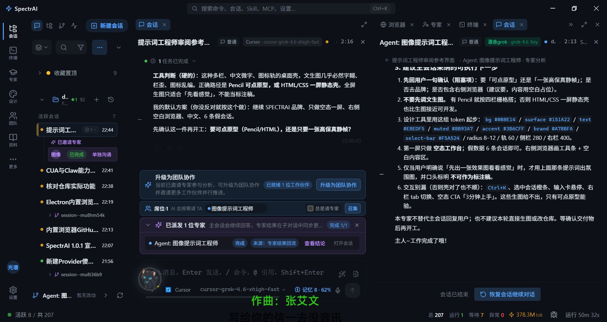Viewport: 607px width, 322px height.
Task: Expand the 收藏置顶 group
Action: pyautogui.click(x=40, y=73)
